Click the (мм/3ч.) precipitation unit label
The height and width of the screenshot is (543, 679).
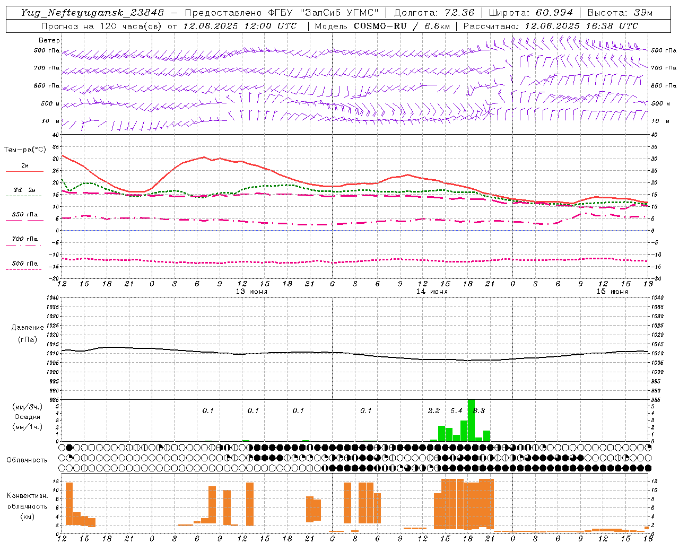(27, 407)
